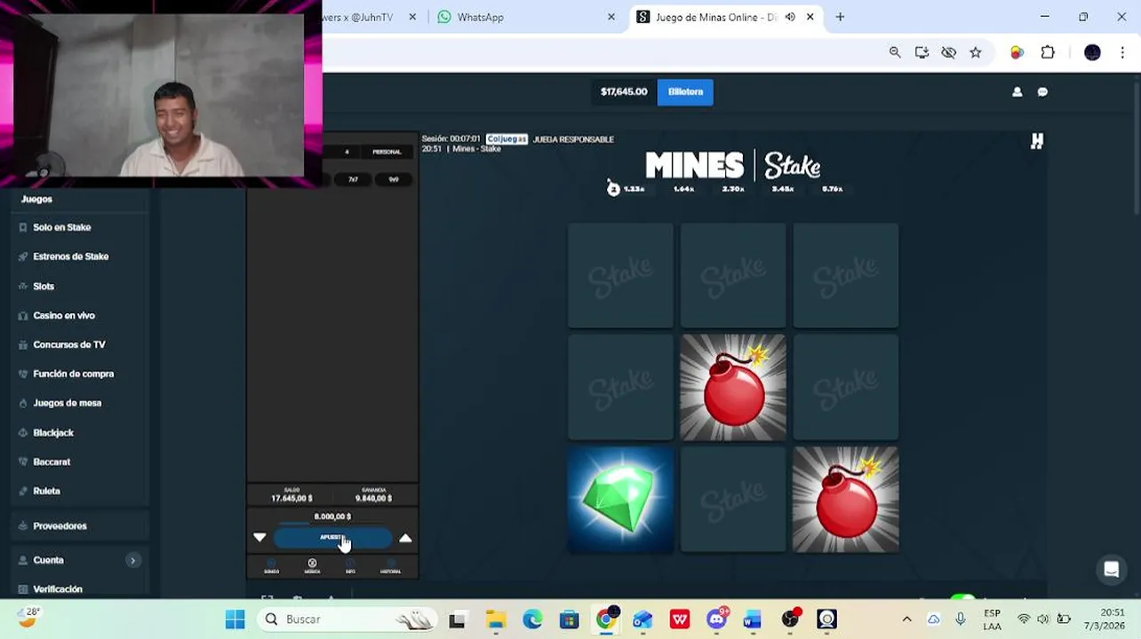Bookmark this page with the star
The width and height of the screenshot is (1141, 639).
(x=976, y=52)
